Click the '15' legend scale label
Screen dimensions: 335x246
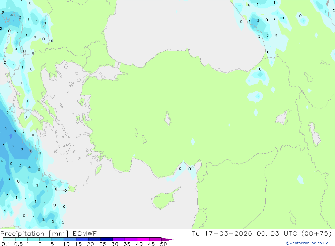pyautogui.click(x=78, y=244)
